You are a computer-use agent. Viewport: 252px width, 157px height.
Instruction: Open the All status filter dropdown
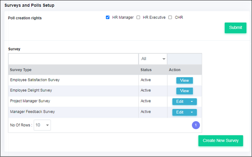point(153,59)
